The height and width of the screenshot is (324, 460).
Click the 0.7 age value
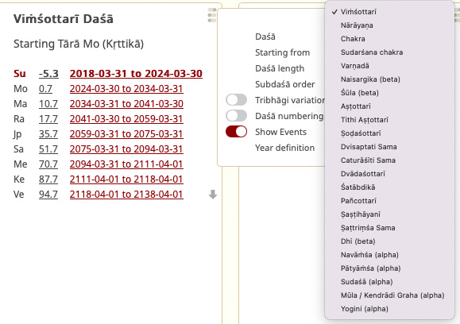(x=45, y=89)
